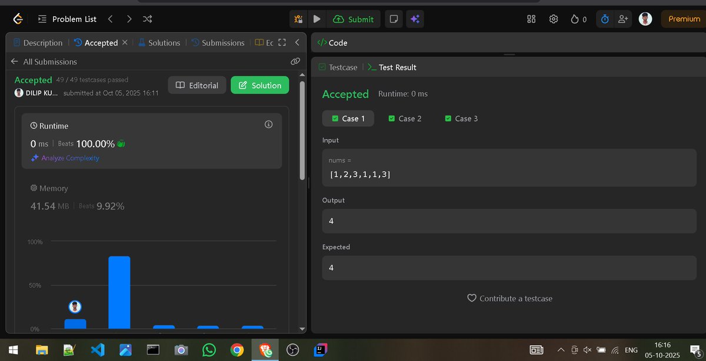Open the layout grid icon
706x361 pixels.
[531, 19]
